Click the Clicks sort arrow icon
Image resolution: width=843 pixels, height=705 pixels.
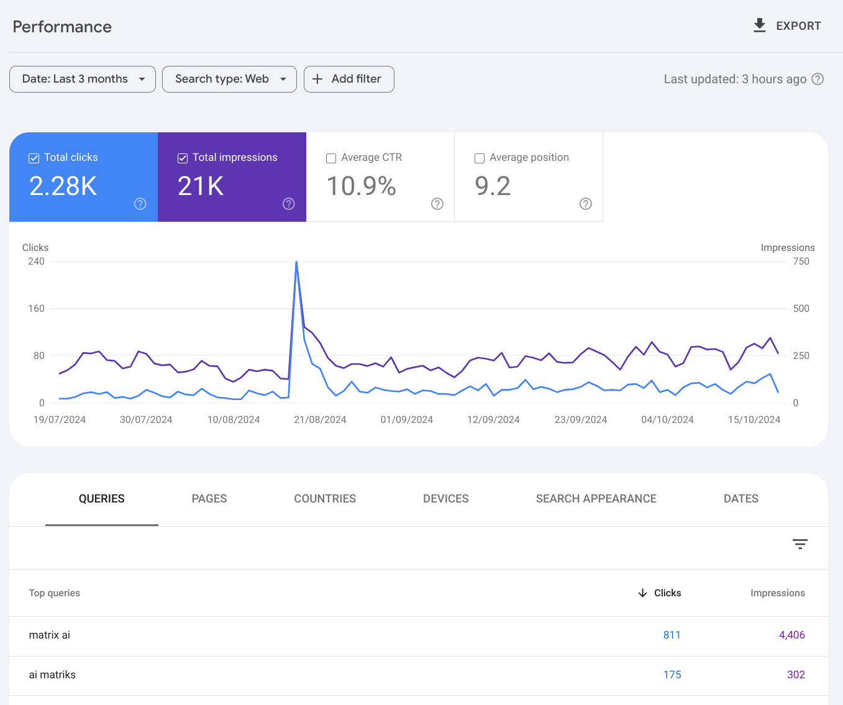click(642, 593)
